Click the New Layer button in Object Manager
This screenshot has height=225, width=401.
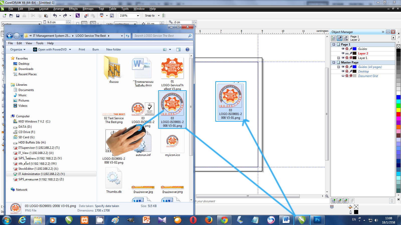(333, 201)
